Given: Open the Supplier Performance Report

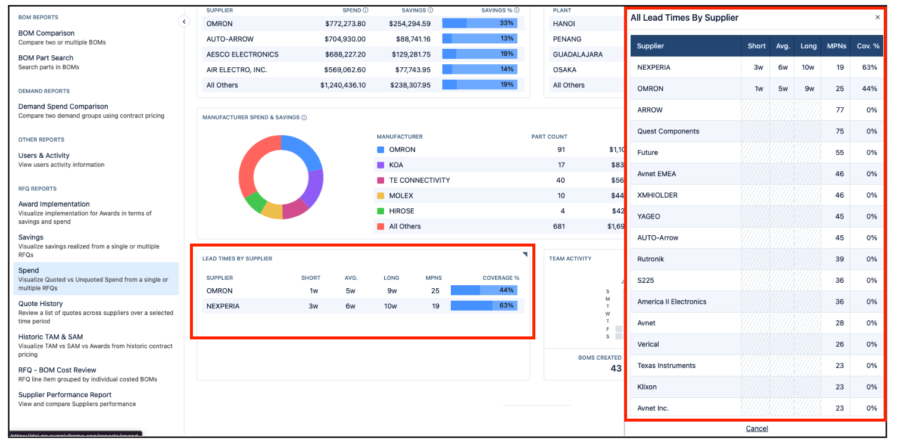Looking at the screenshot, I should [65, 395].
